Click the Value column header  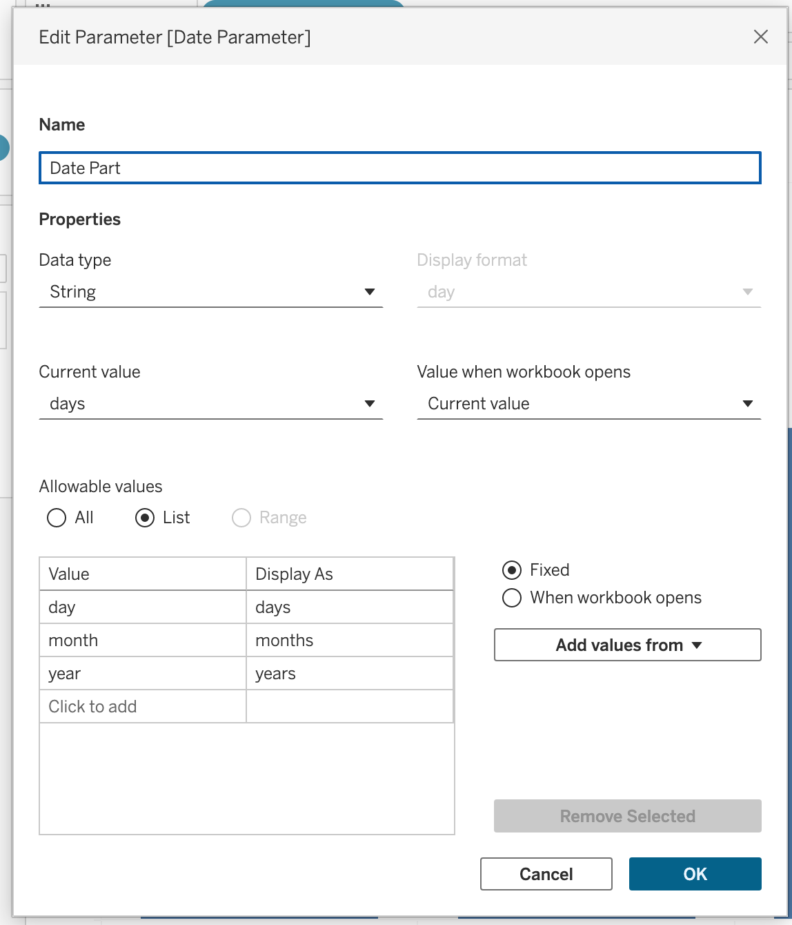tap(143, 574)
